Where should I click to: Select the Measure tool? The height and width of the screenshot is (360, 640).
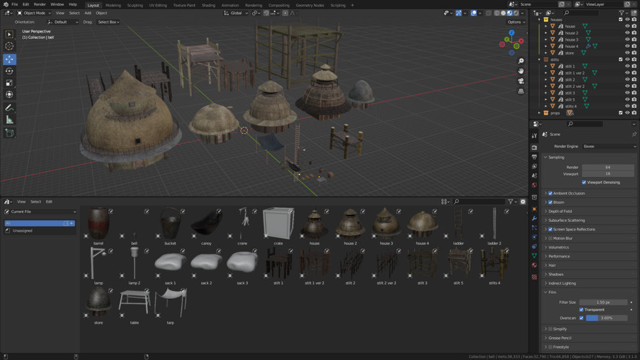pos(9,120)
